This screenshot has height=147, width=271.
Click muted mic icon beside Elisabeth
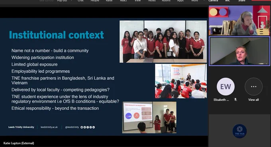click(236, 100)
